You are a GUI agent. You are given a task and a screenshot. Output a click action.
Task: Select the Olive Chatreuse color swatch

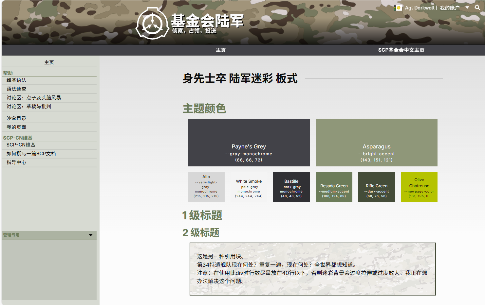tap(419, 187)
